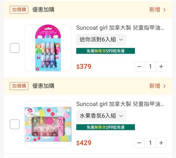The image size is (176, 158).
Task: Click the arrow beside the first 新增
Action: [x=164, y=10]
